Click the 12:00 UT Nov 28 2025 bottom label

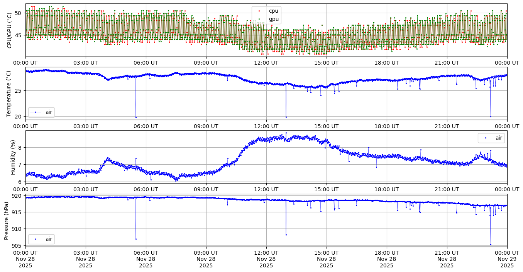[x=266, y=259]
